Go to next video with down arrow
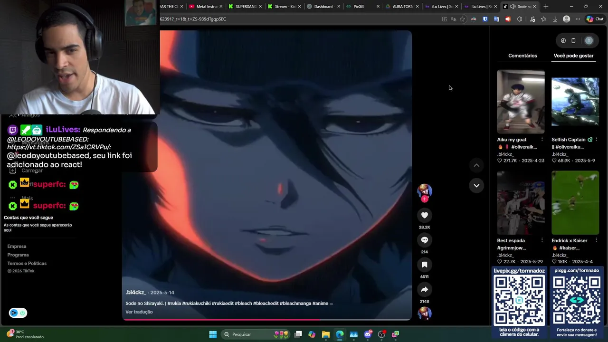Viewport: 608px width, 342px height. click(476, 185)
